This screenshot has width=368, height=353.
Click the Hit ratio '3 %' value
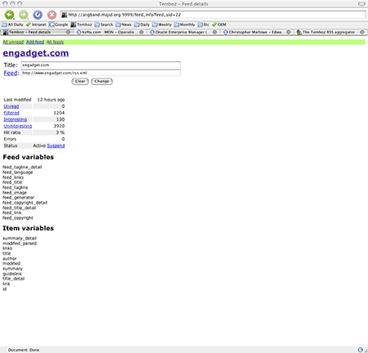click(61, 132)
